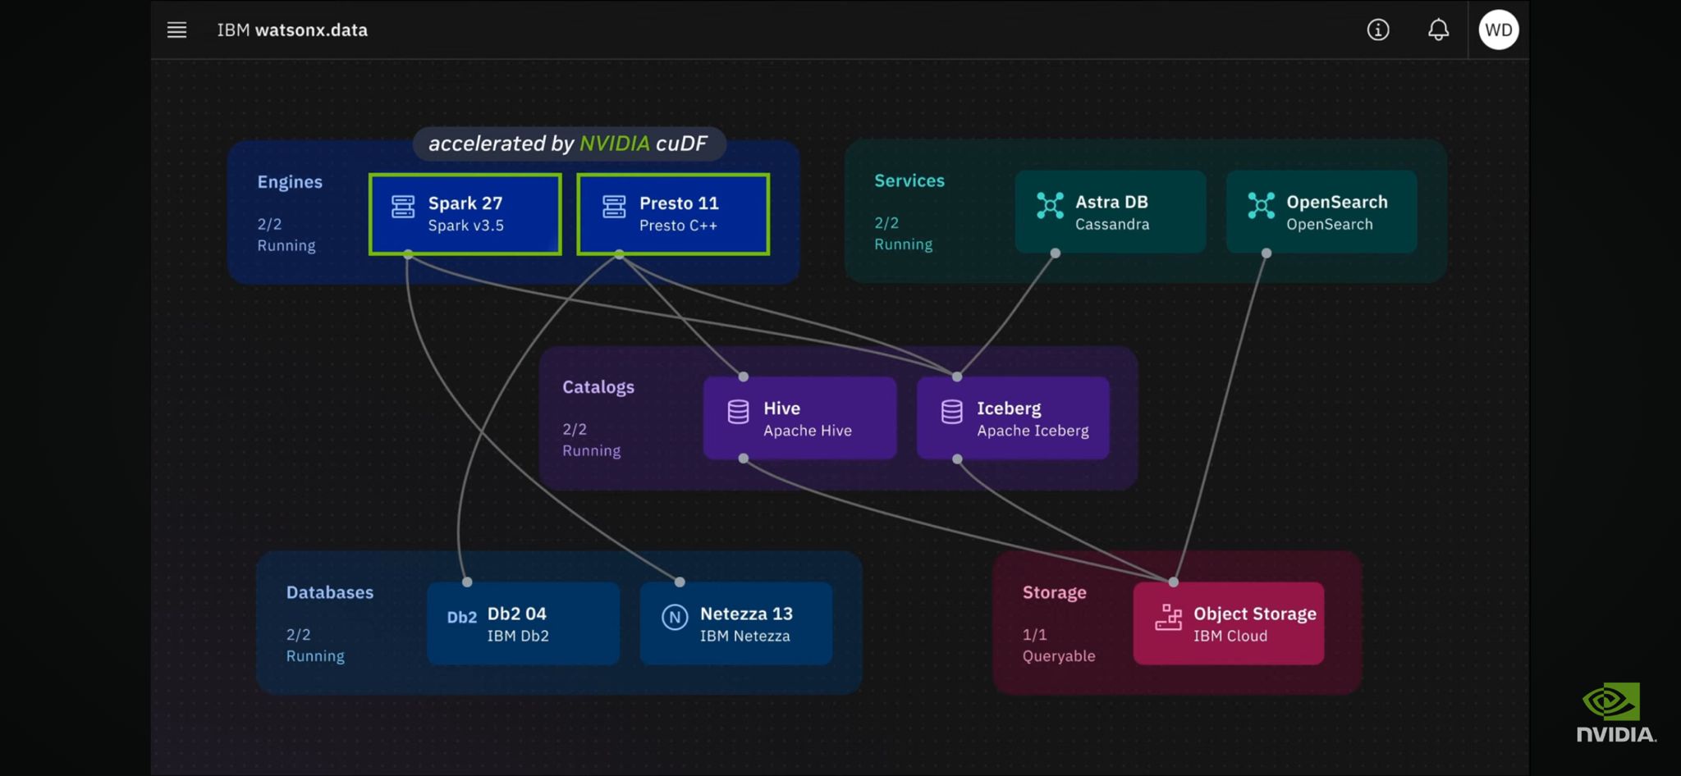
Task: Click the Object Storage icon
Action: tap(1169, 617)
